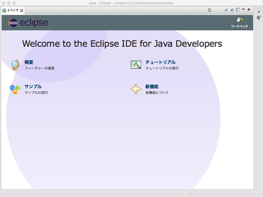This screenshot has width=263, height=197.
Task: Toggle the customize page layout icon
Action: coord(238,10)
